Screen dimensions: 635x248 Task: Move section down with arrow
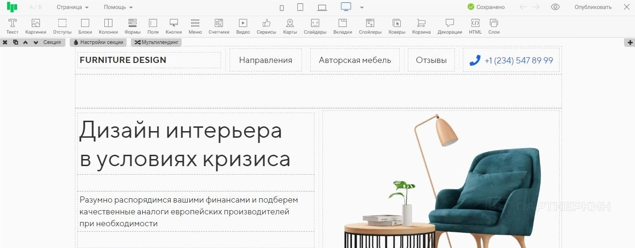pos(36,42)
